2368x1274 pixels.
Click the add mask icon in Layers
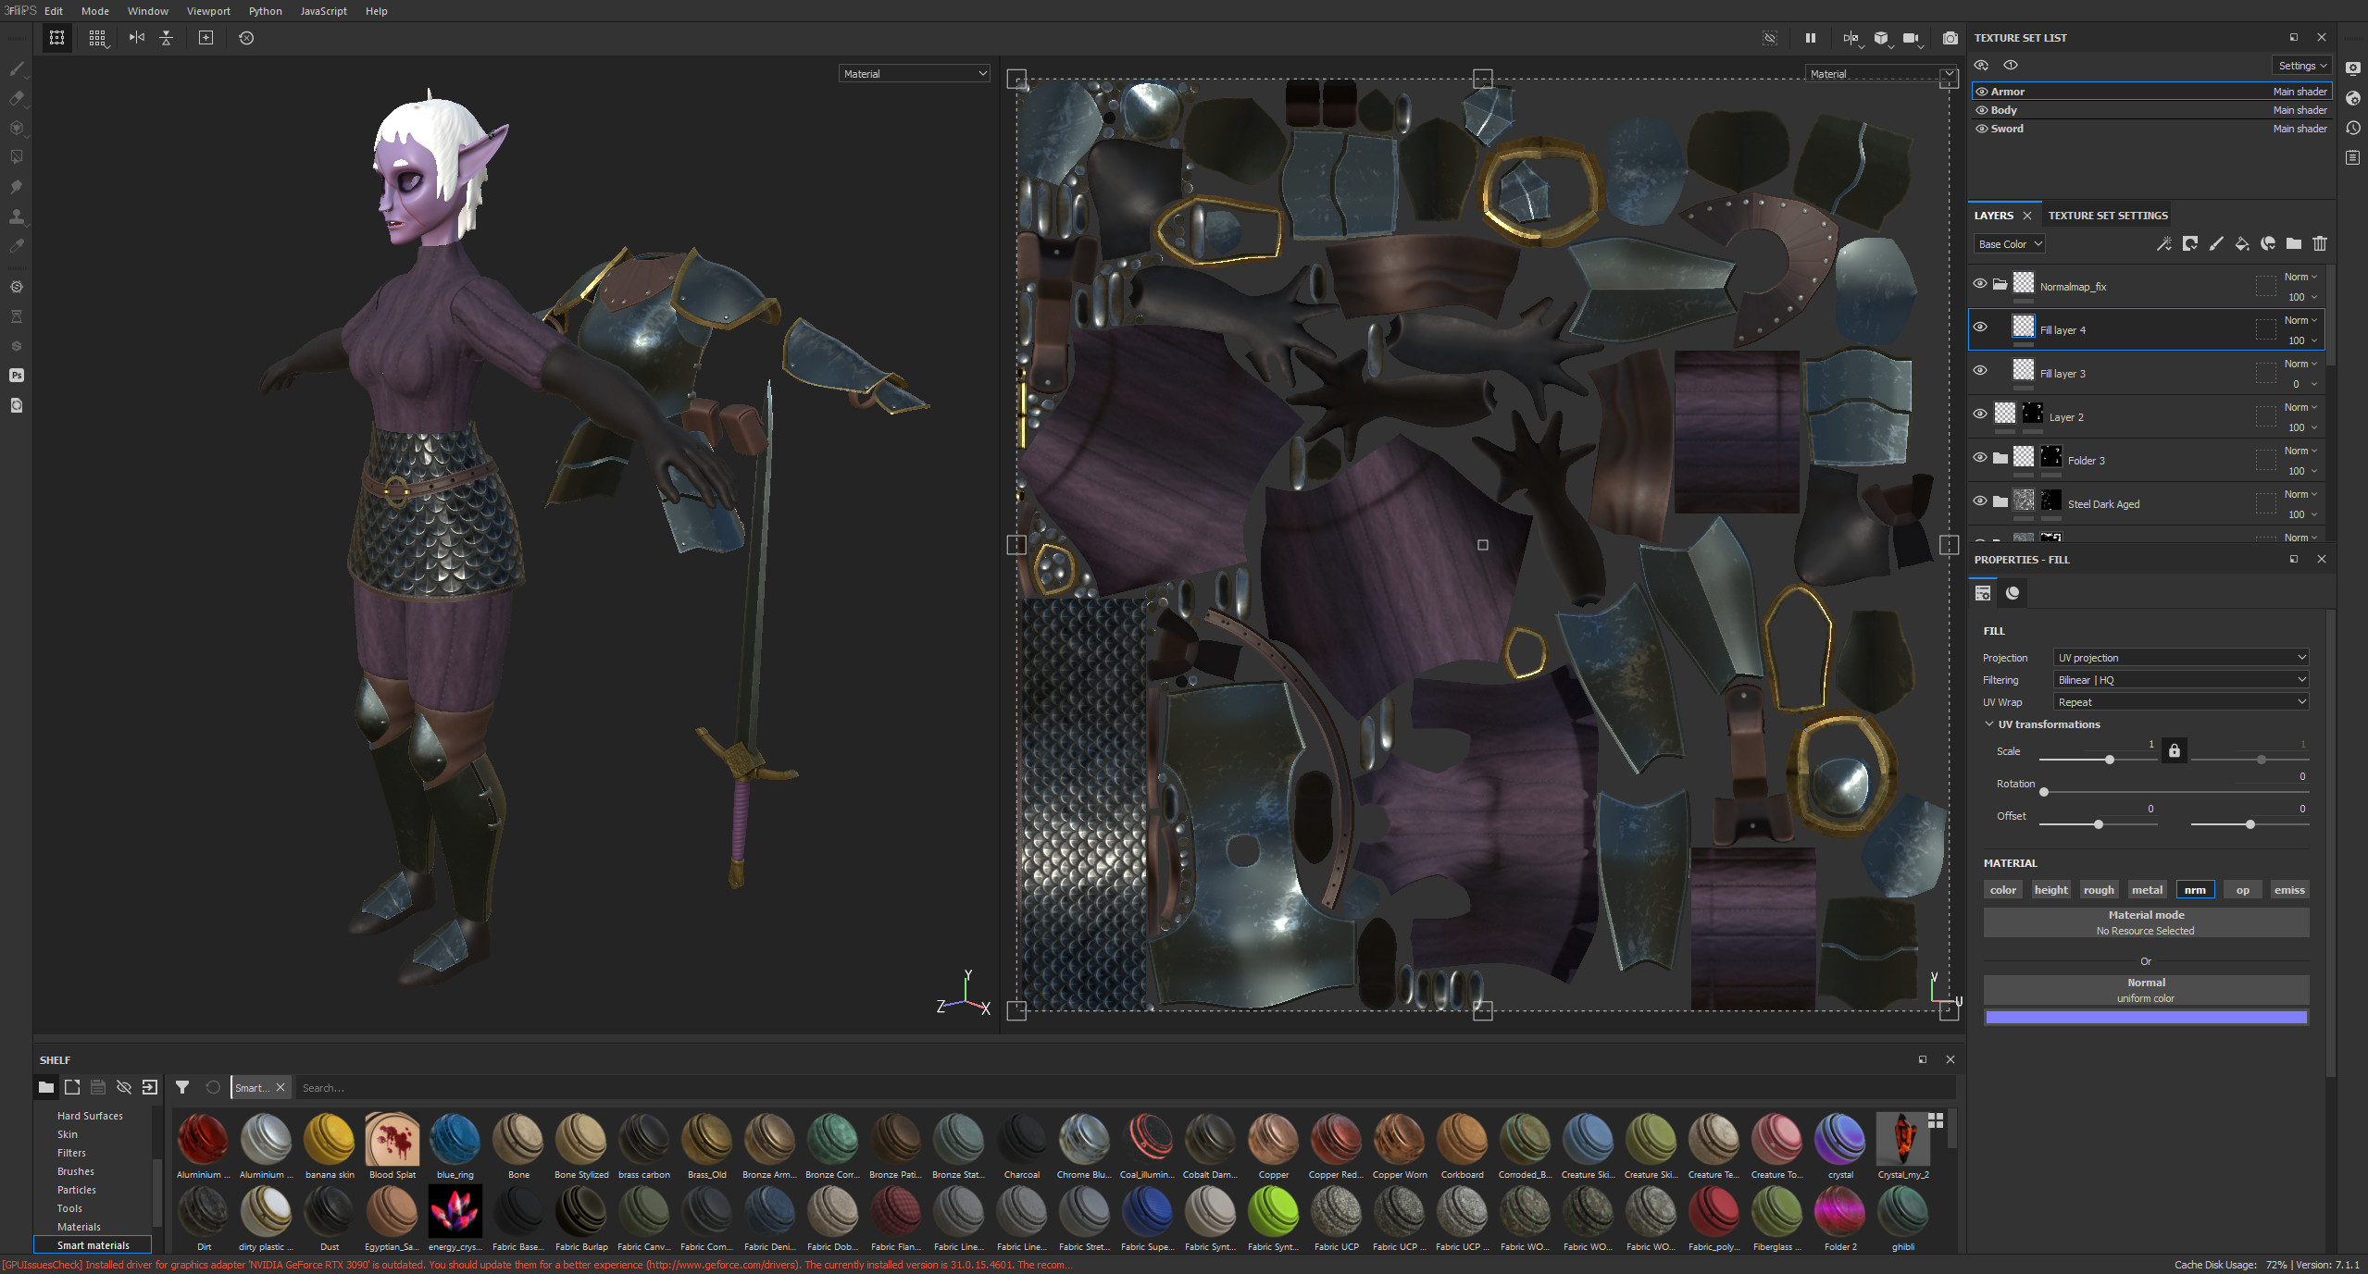click(x=2189, y=244)
